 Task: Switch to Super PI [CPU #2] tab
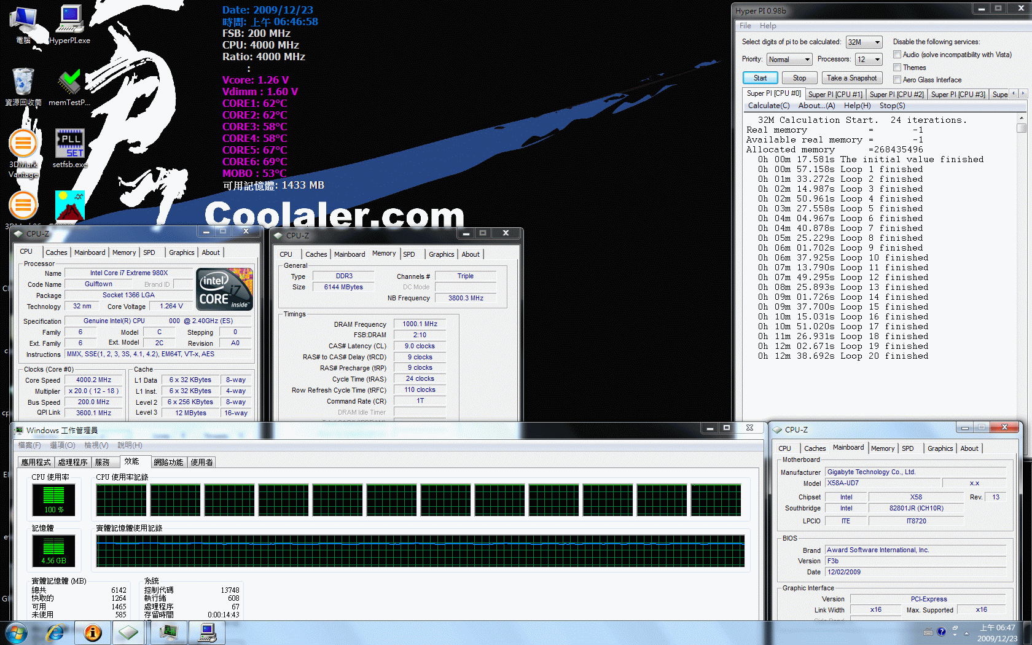coord(896,94)
